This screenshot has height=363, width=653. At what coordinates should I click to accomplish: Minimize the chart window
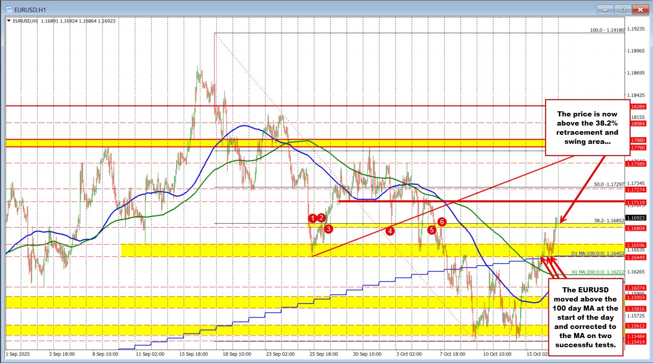pyautogui.click(x=605, y=9)
